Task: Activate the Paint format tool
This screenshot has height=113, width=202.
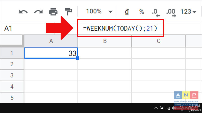Action: (x=68, y=12)
